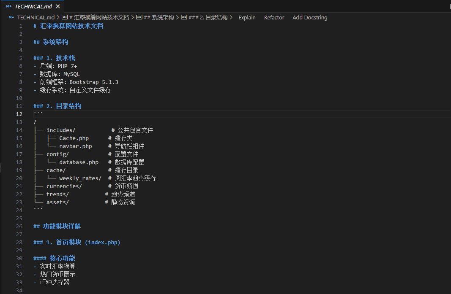Expand chevron after TECHNICAL.md breadcrumb

tap(58, 18)
